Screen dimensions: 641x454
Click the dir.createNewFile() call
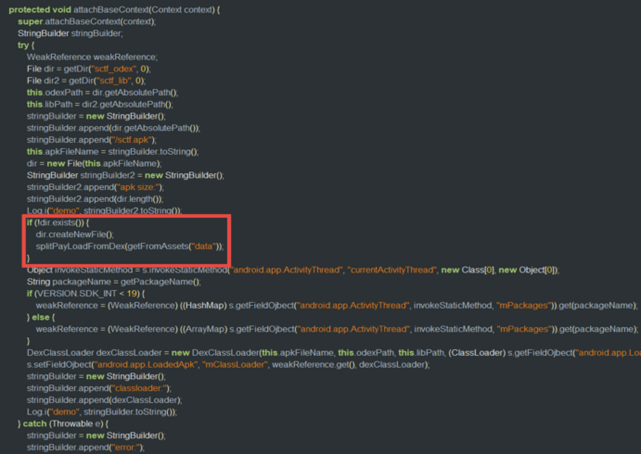(74, 234)
